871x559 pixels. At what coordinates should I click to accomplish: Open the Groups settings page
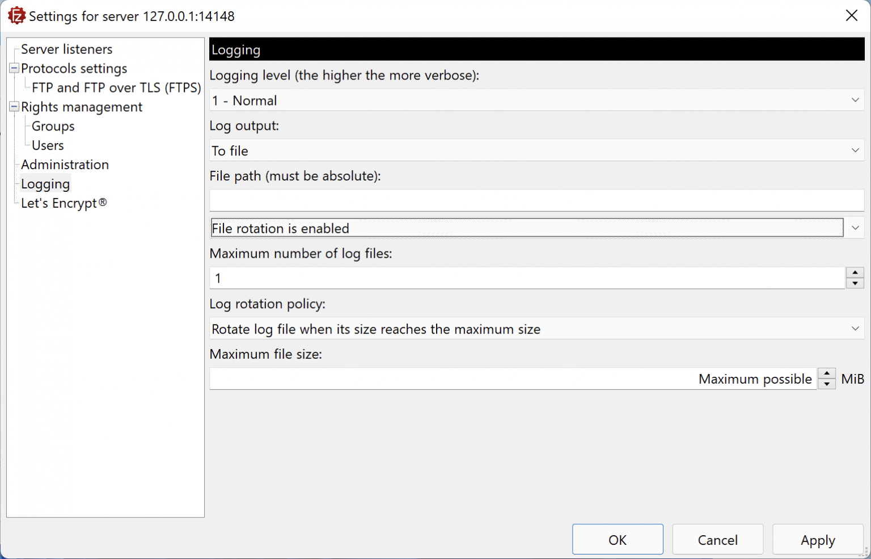point(53,126)
